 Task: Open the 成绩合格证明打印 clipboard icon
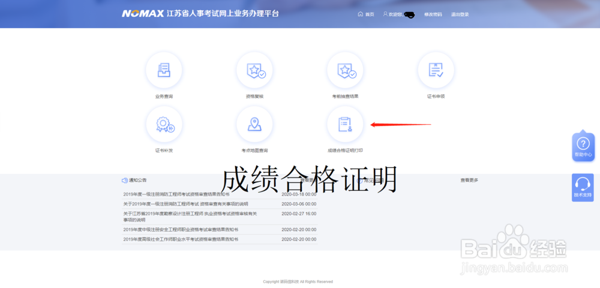pyautogui.click(x=345, y=125)
